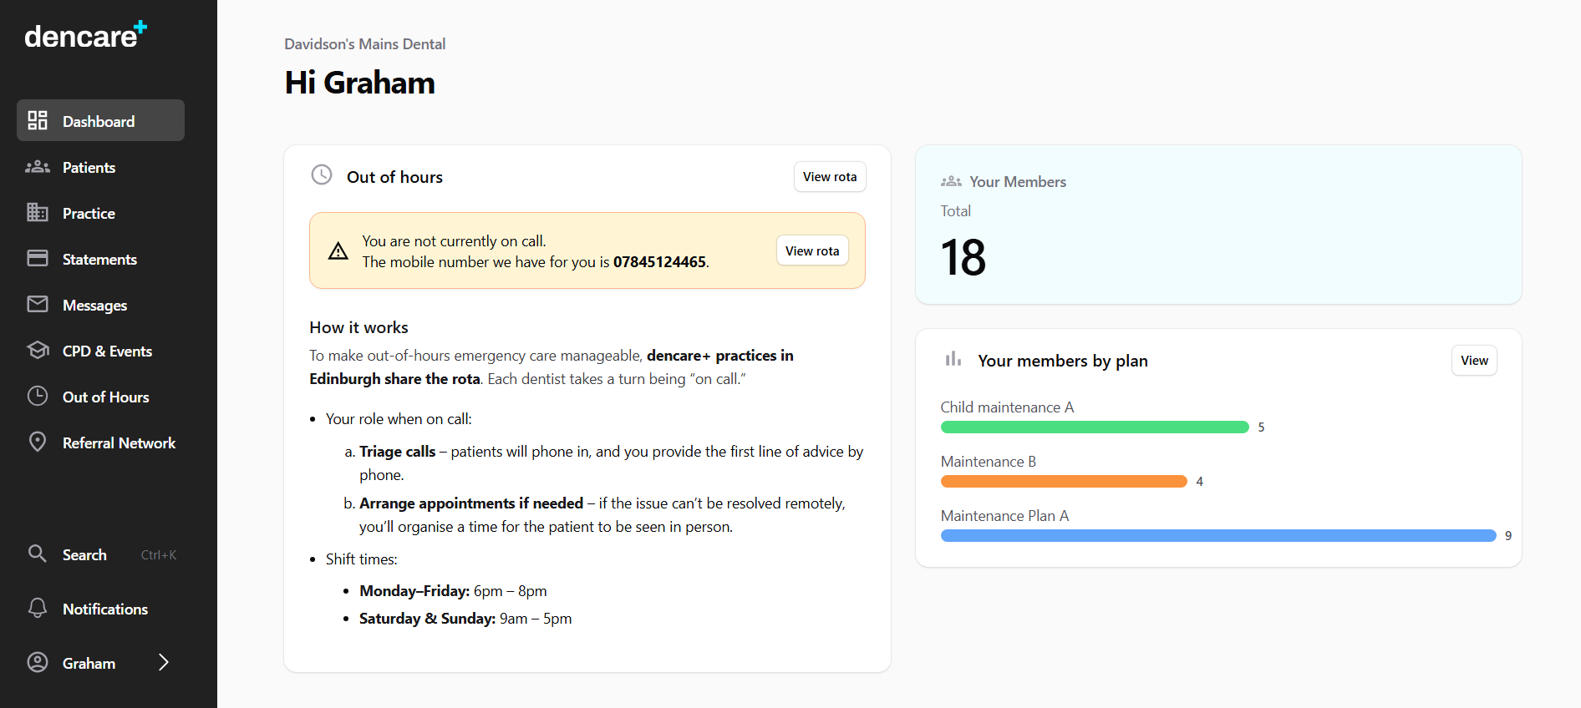The image size is (1581, 708).
Task: Click the Your Members total card
Action: pyautogui.click(x=1218, y=225)
